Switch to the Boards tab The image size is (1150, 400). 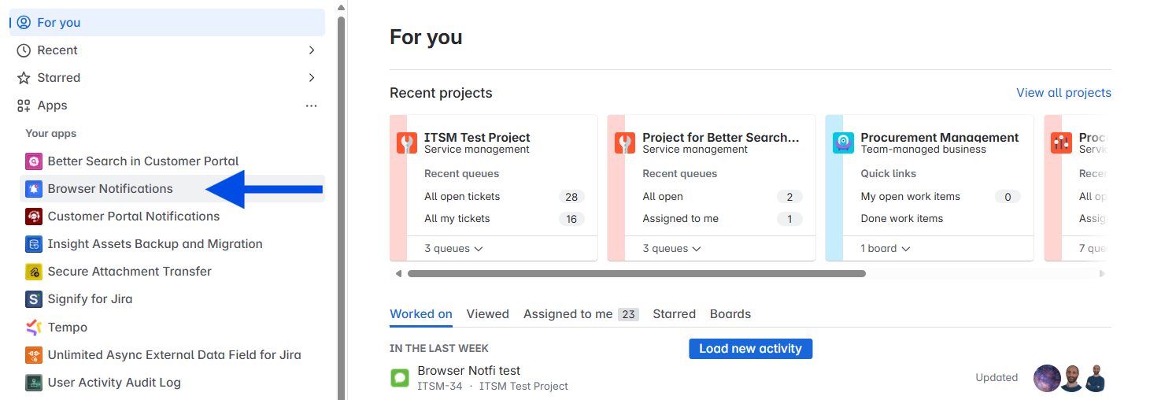730,314
